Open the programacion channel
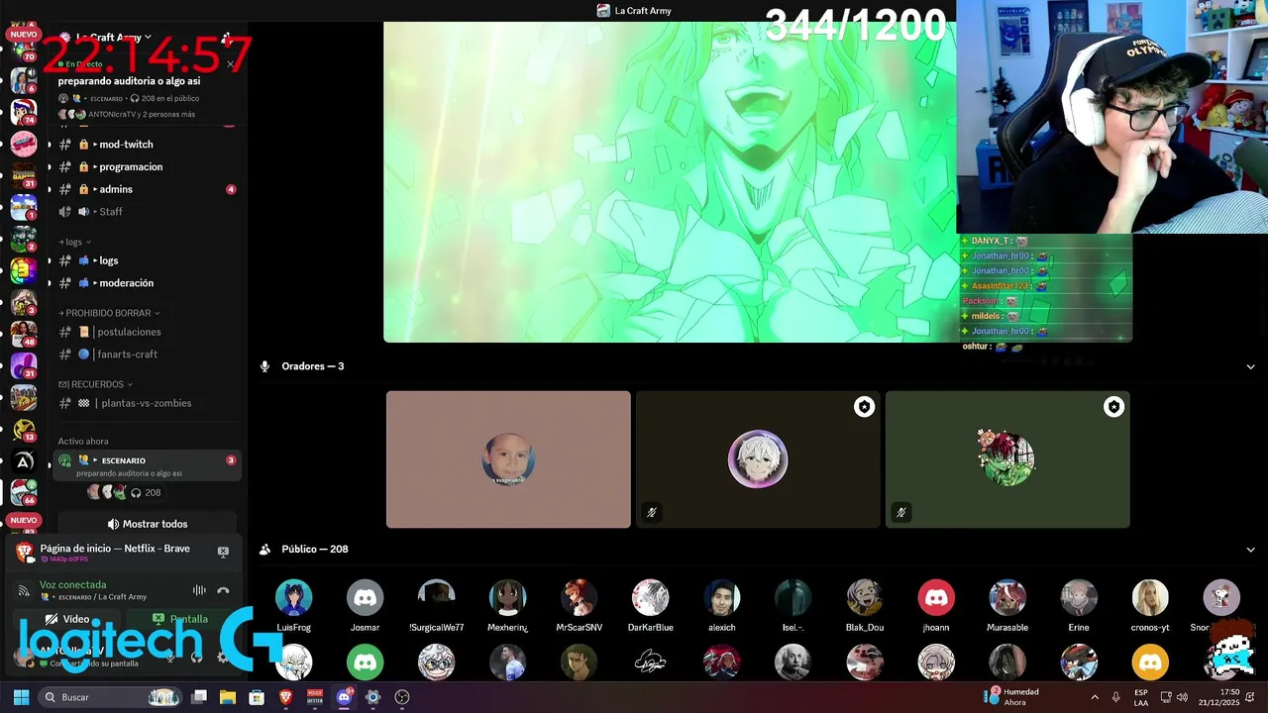Viewport: 1268px width, 713px height. 146,166
